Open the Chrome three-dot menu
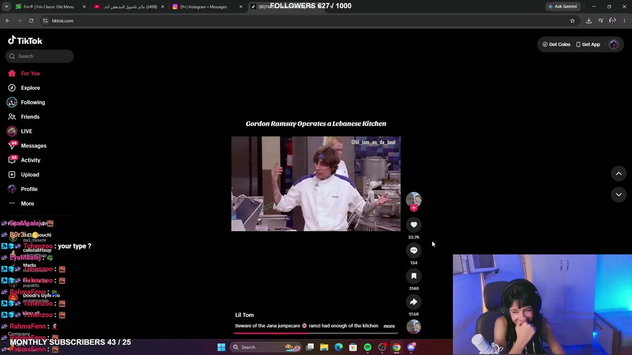 pos(625,21)
